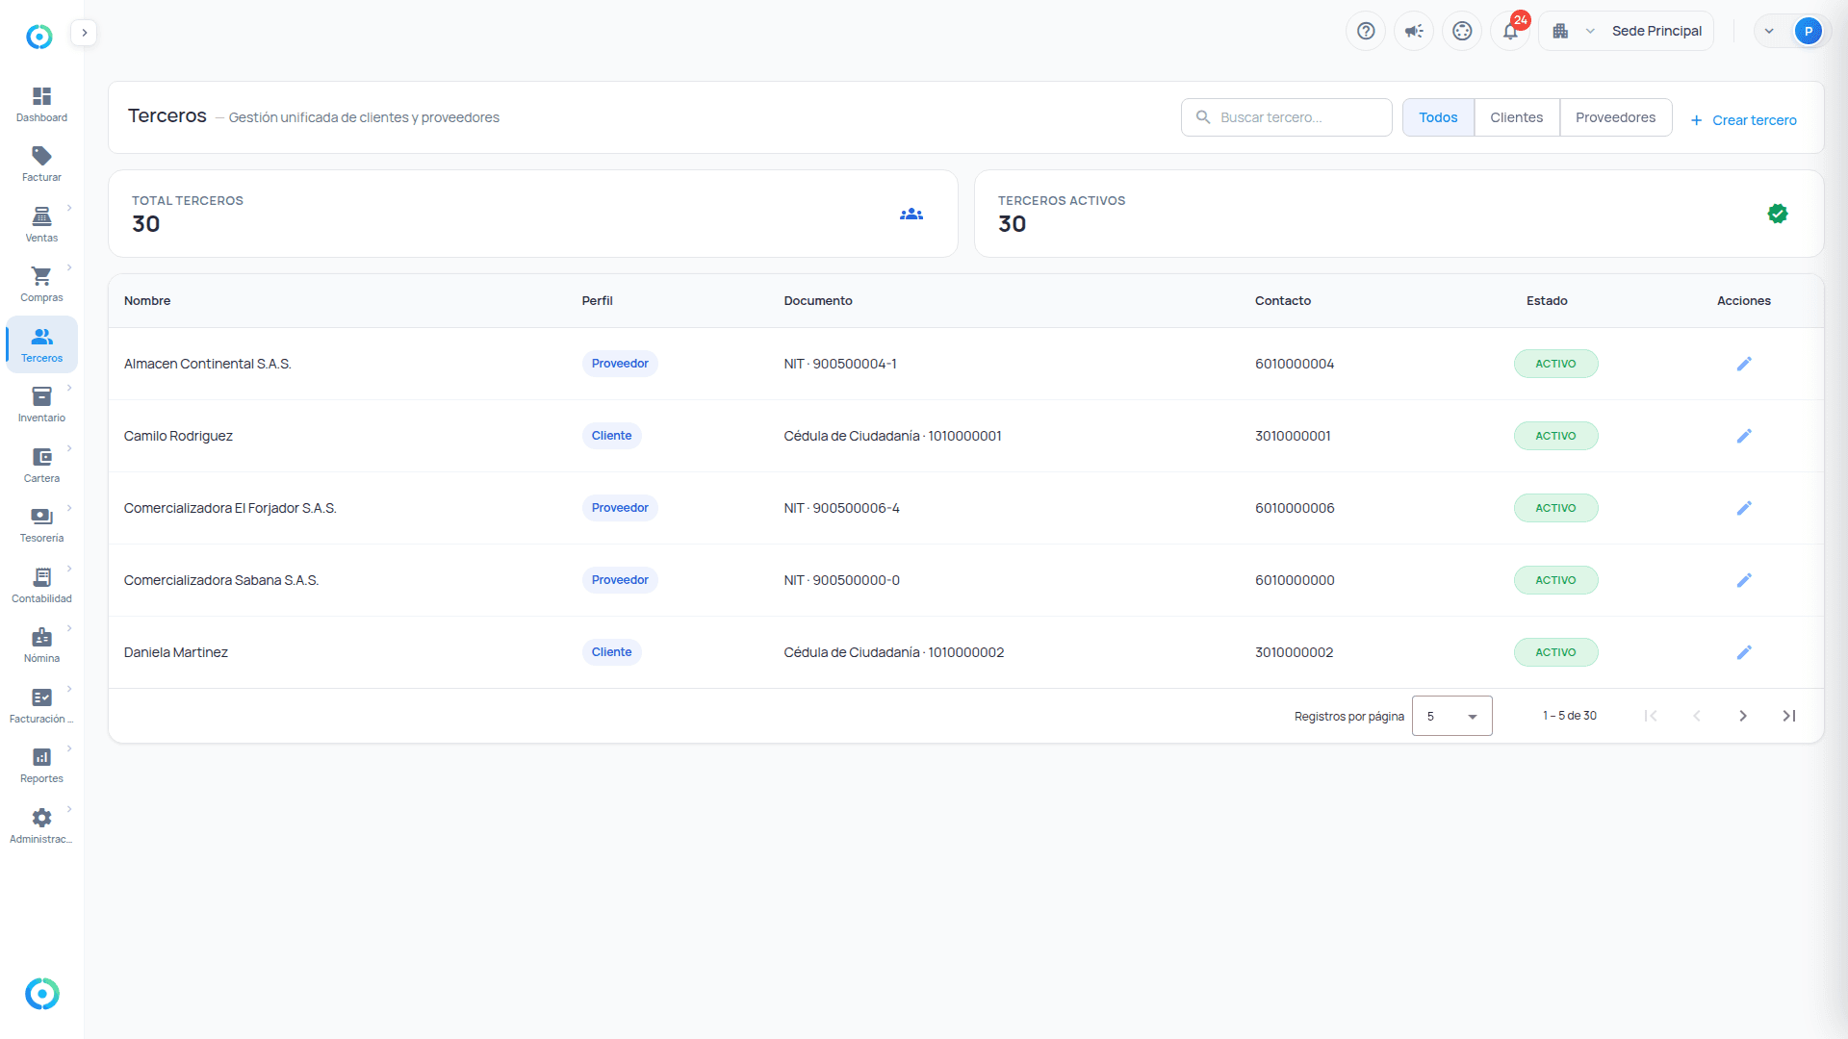Click the theme palette icon in header
1848x1039 pixels.
[x=1462, y=31]
